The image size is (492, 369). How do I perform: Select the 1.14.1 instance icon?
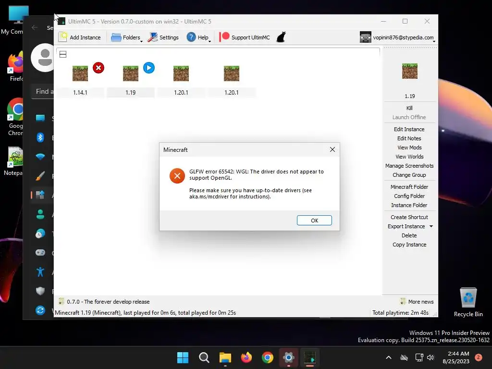coord(80,74)
